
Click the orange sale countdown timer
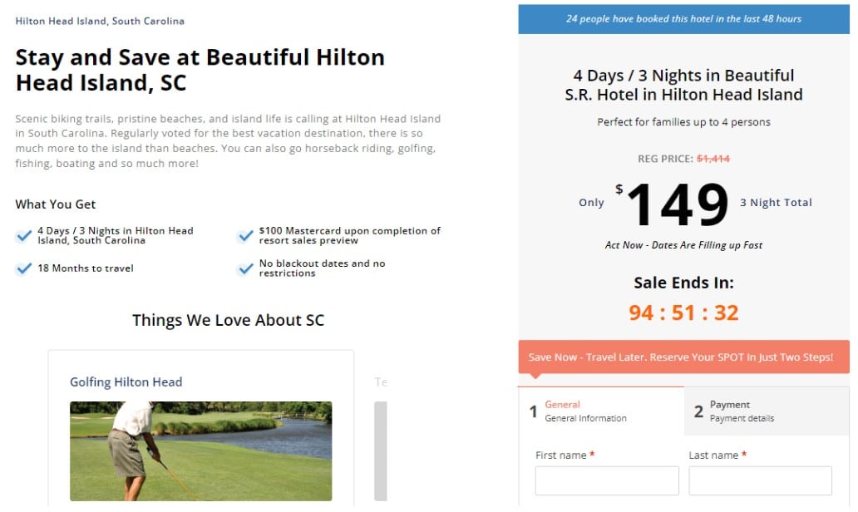tap(683, 313)
